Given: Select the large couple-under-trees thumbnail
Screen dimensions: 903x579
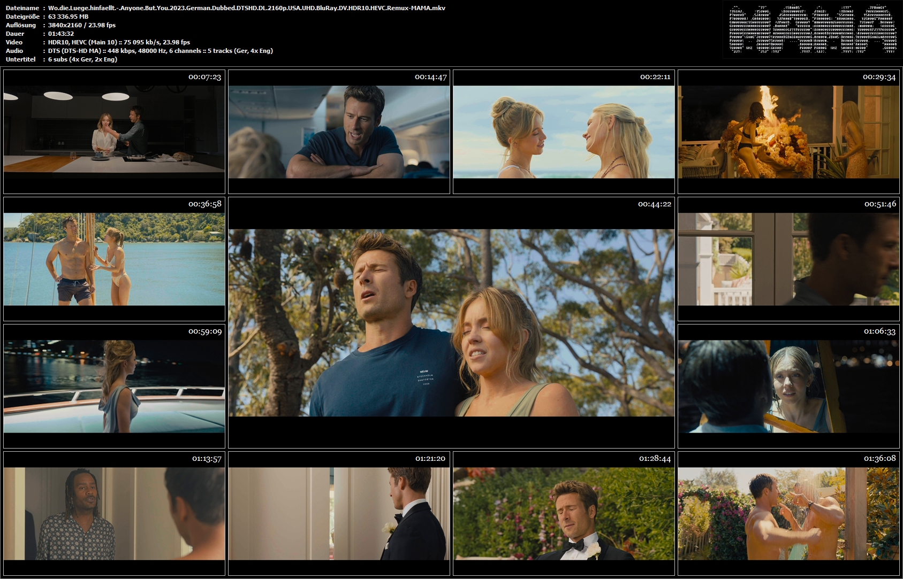Looking at the screenshot, I should click(x=451, y=323).
